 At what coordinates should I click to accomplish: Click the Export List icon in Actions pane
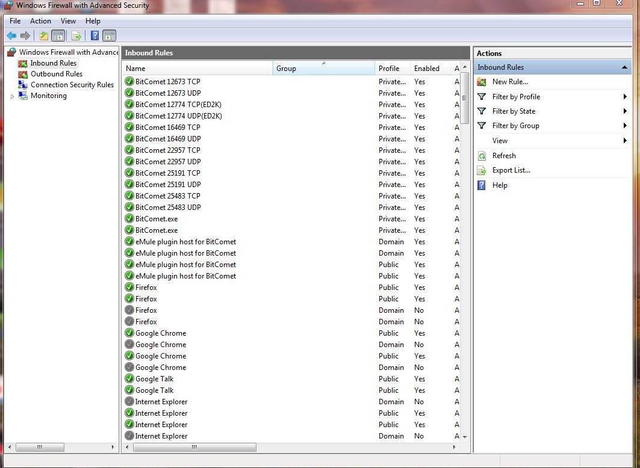[482, 170]
